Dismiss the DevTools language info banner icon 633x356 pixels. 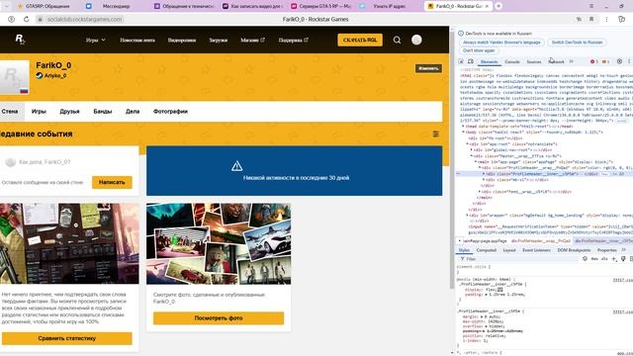(x=461, y=34)
